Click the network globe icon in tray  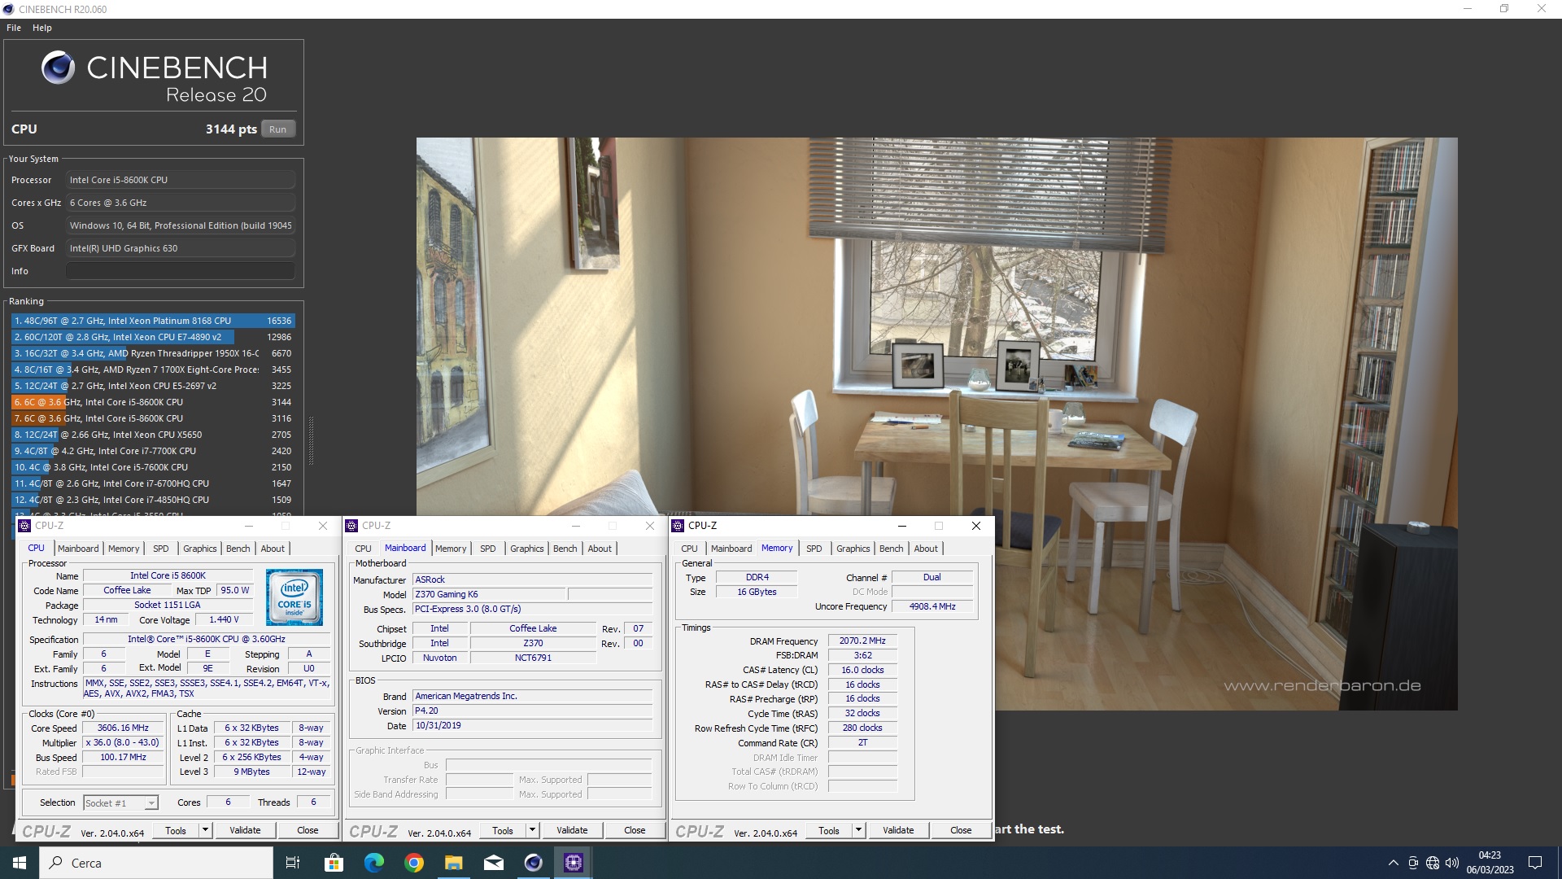pos(1433,863)
